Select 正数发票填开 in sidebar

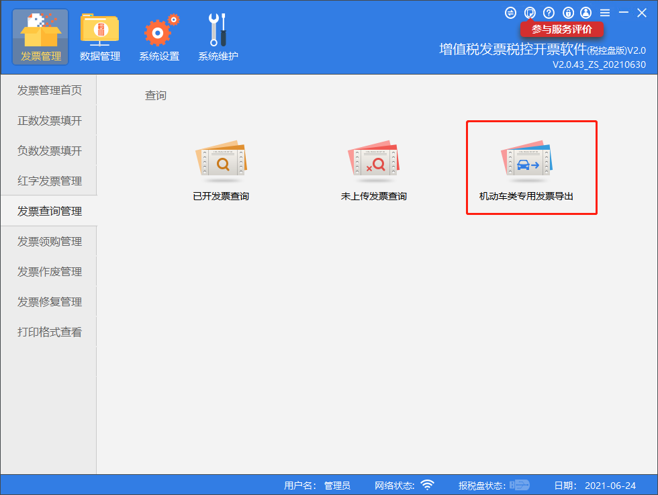coord(49,121)
